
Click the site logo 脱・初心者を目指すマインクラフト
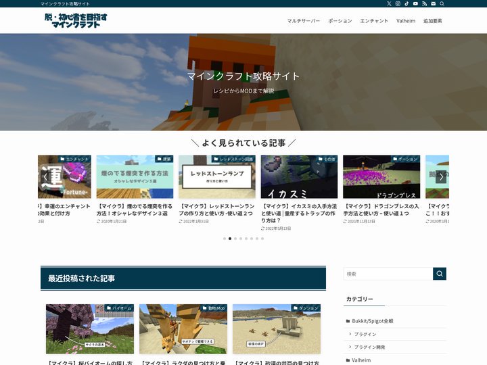[76, 20]
